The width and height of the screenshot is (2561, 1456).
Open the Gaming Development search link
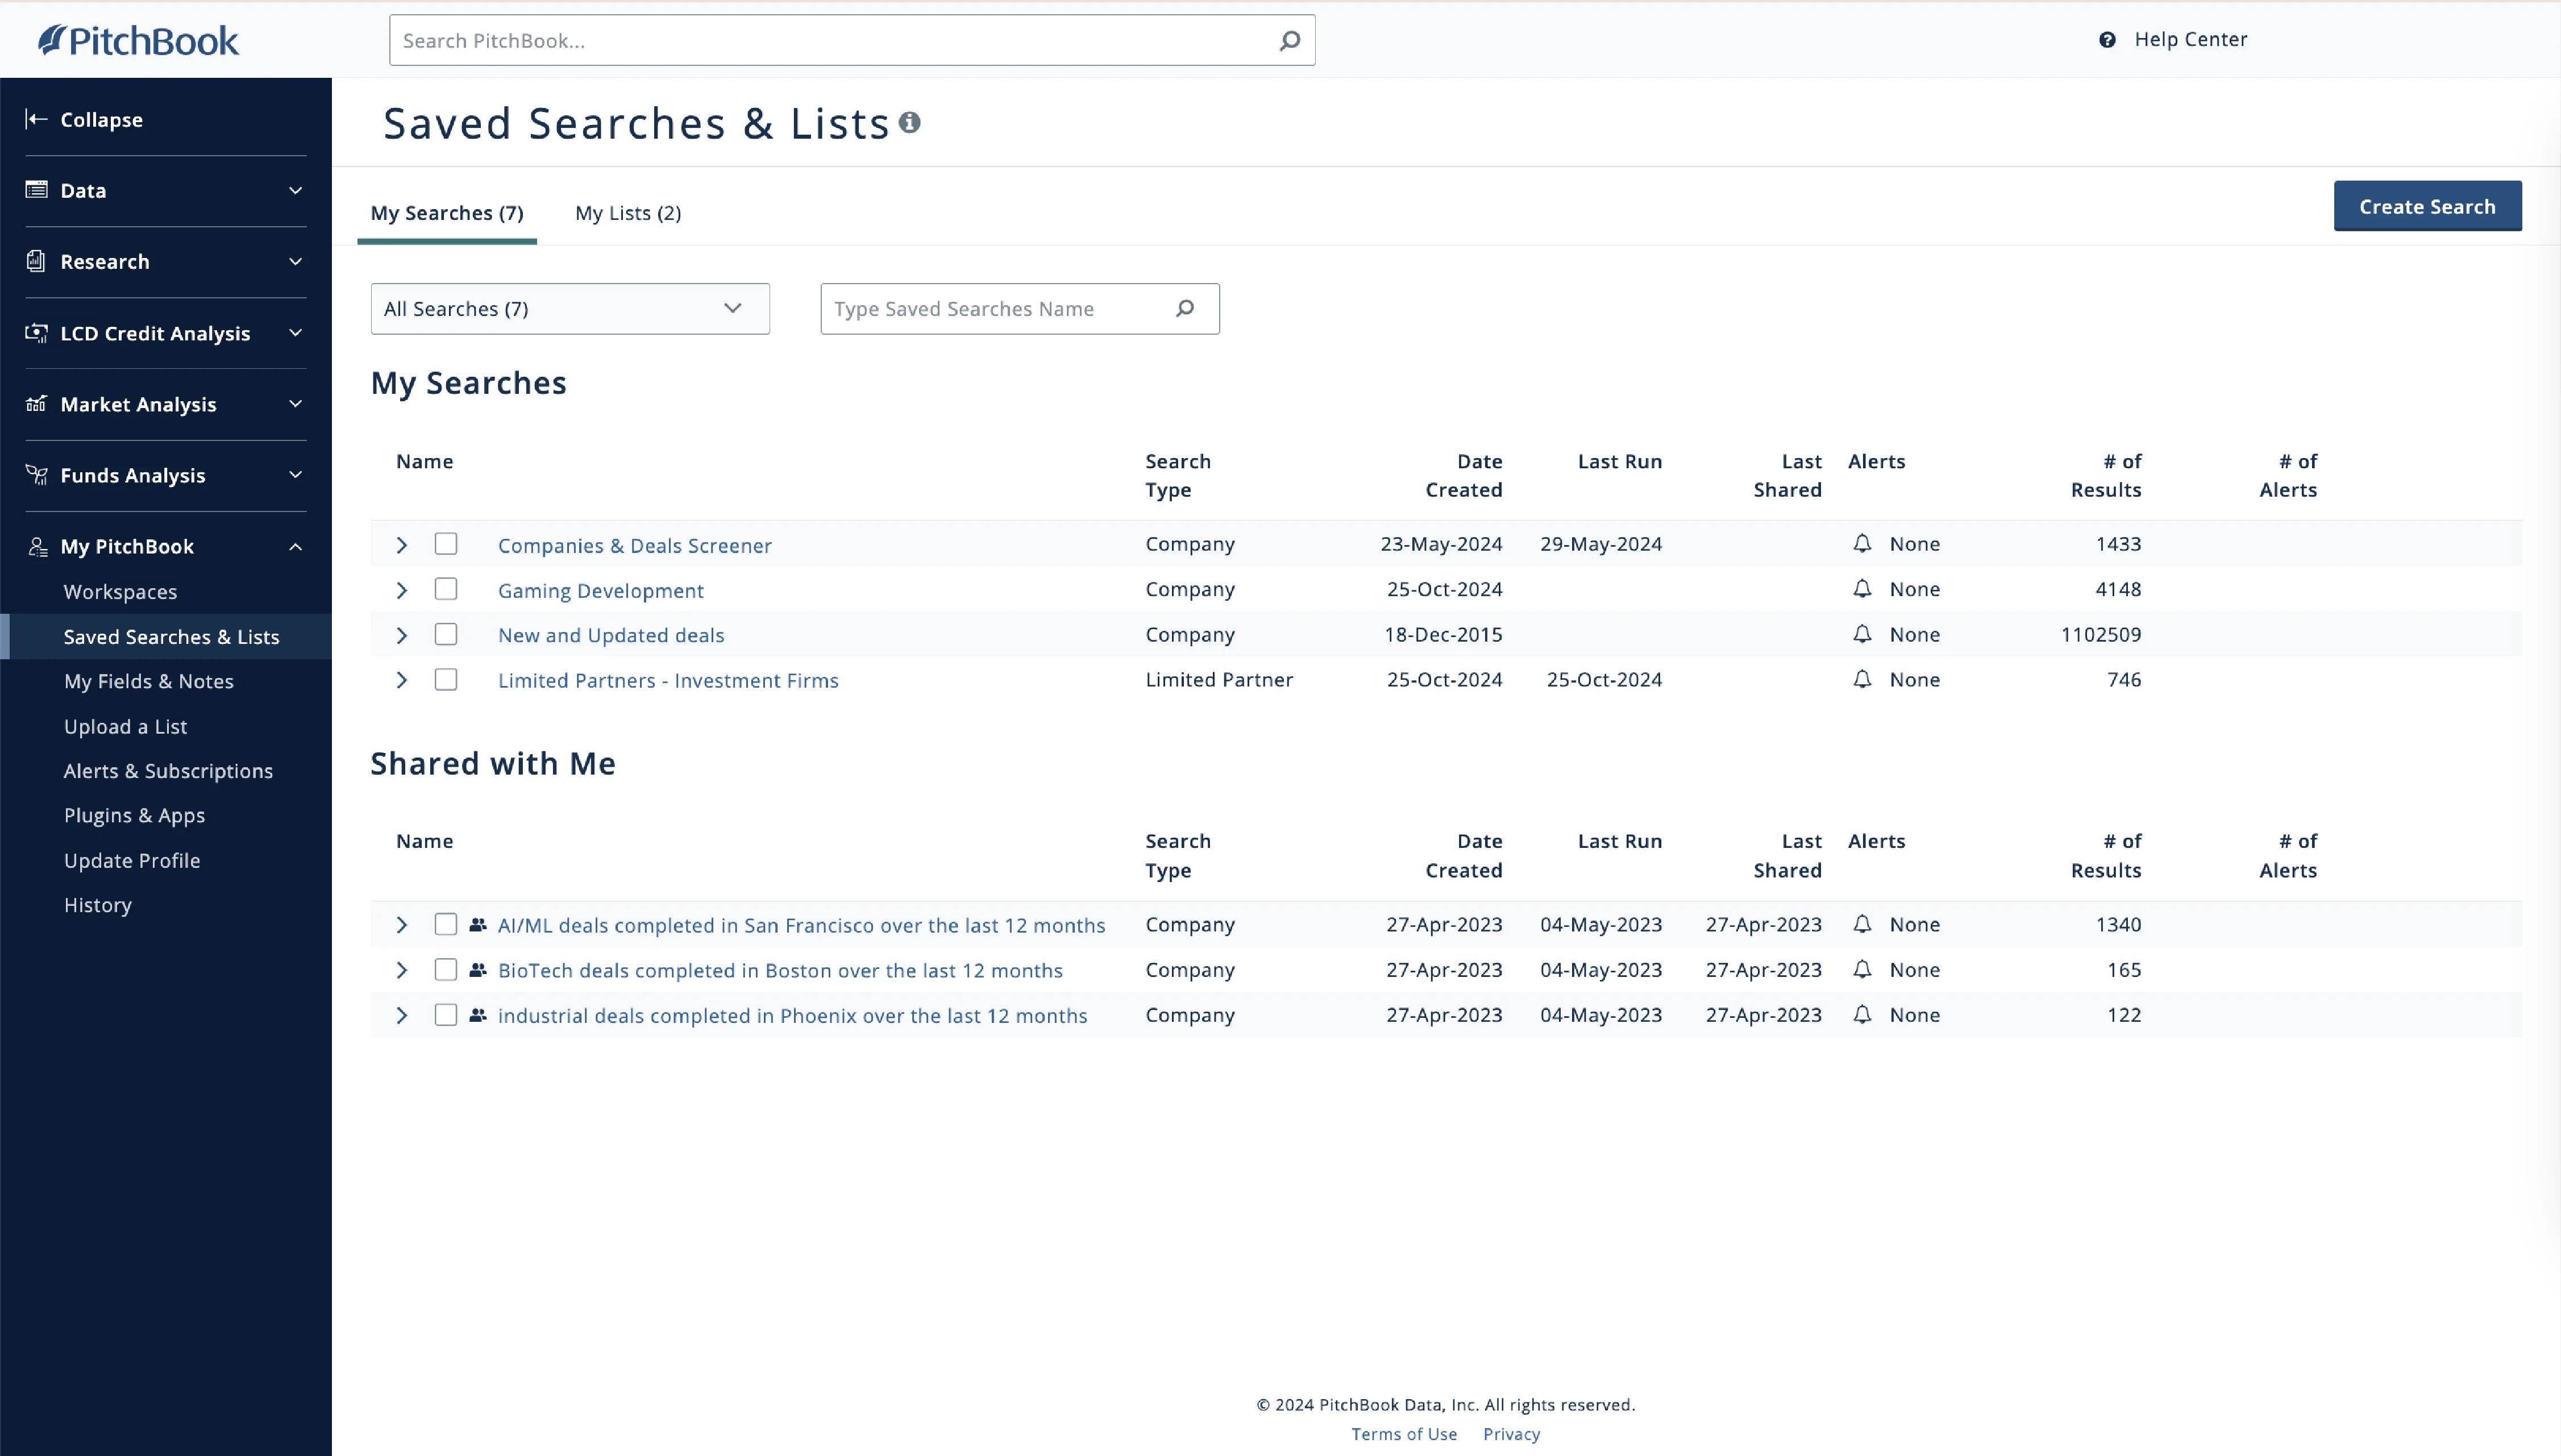[x=601, y=590]
